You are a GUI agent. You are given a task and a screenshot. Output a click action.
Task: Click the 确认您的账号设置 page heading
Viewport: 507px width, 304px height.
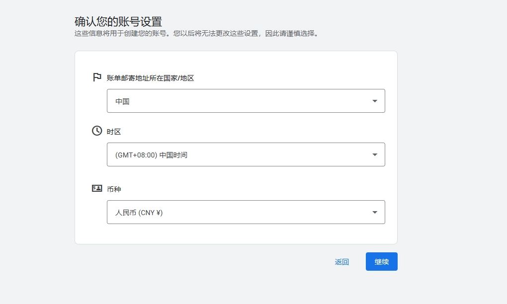click(x=118, y=22)
